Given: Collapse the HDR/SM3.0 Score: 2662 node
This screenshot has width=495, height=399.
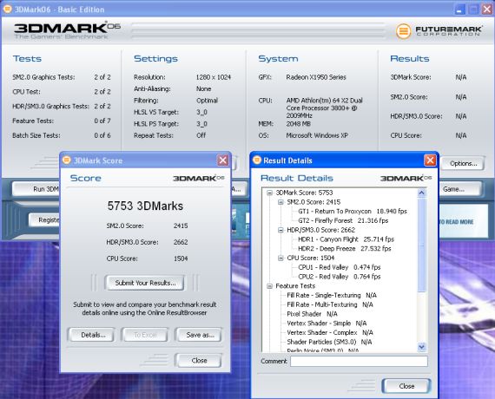Looking at the screenshot, I should coord(280,230).
